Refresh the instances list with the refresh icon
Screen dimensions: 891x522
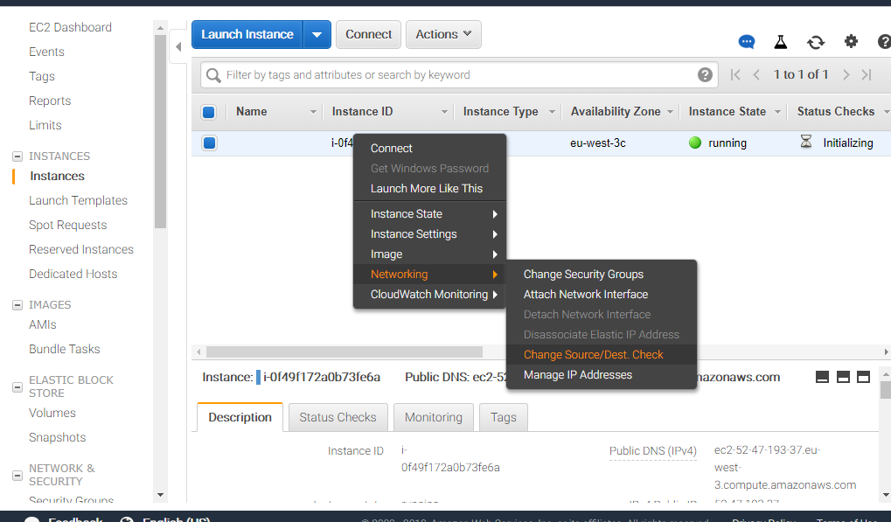click(x=815, y=41)
